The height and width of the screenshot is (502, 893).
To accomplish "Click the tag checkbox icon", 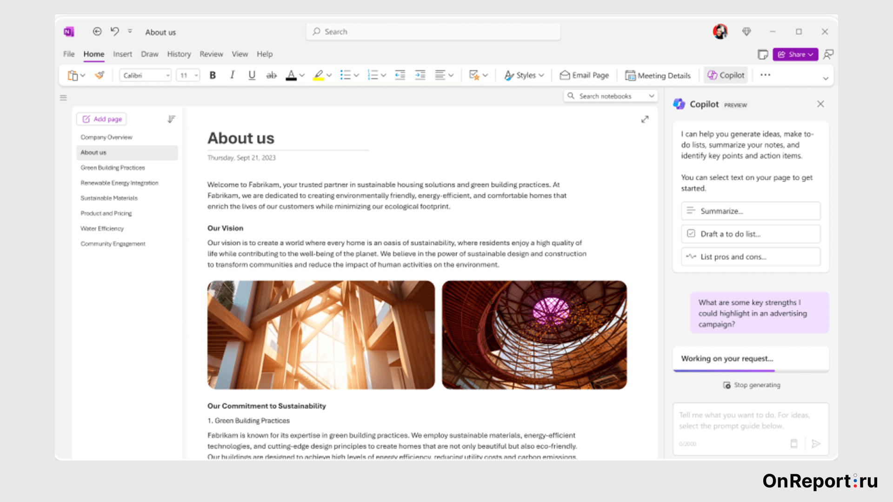I will click(474, 75).
